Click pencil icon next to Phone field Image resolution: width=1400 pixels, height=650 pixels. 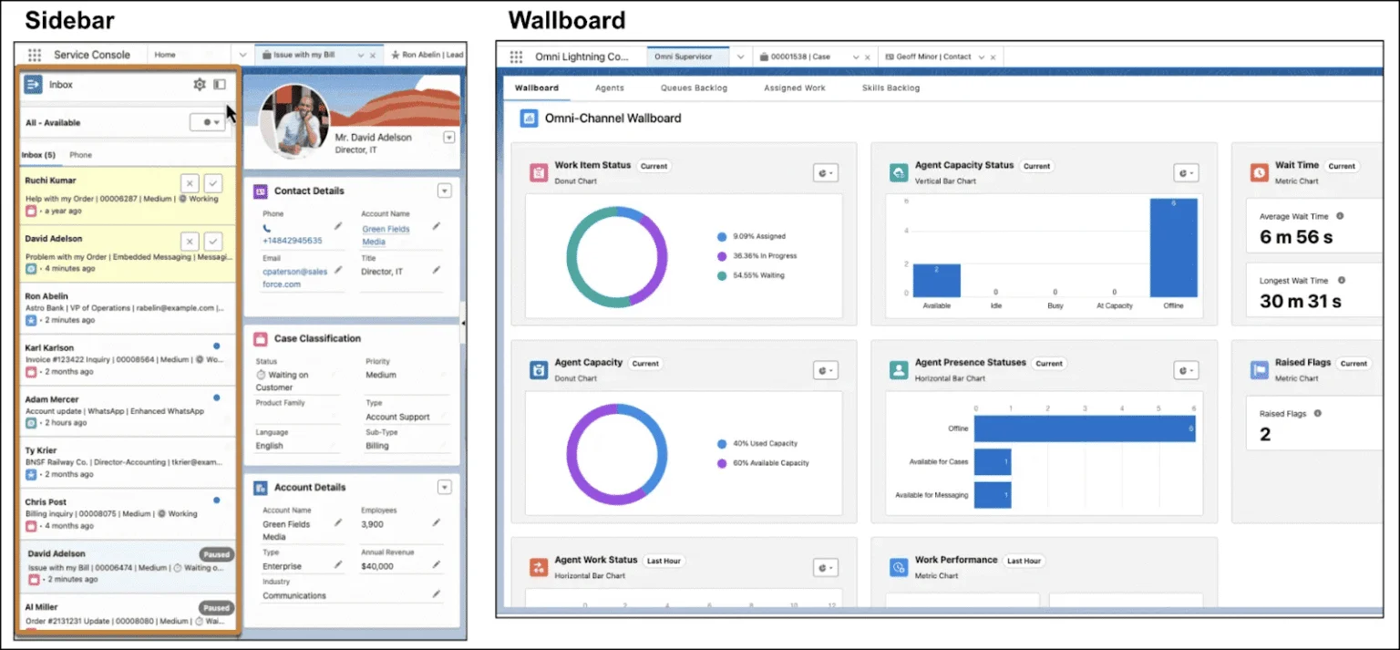338,225
